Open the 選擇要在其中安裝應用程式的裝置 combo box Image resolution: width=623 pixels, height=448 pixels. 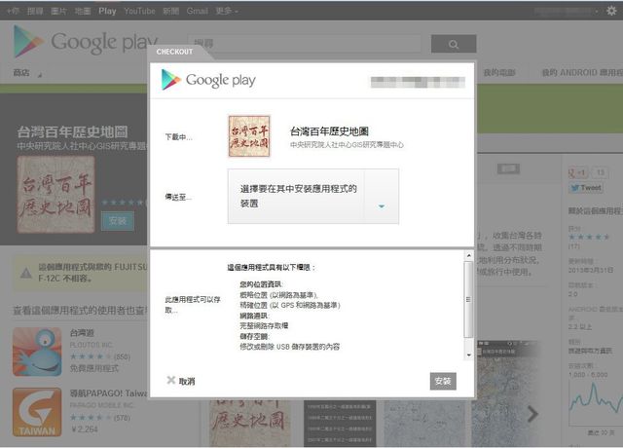pos(298,197)
